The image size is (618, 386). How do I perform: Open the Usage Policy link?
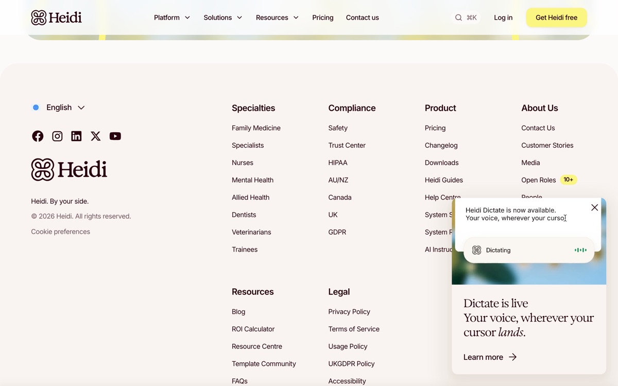348,346
